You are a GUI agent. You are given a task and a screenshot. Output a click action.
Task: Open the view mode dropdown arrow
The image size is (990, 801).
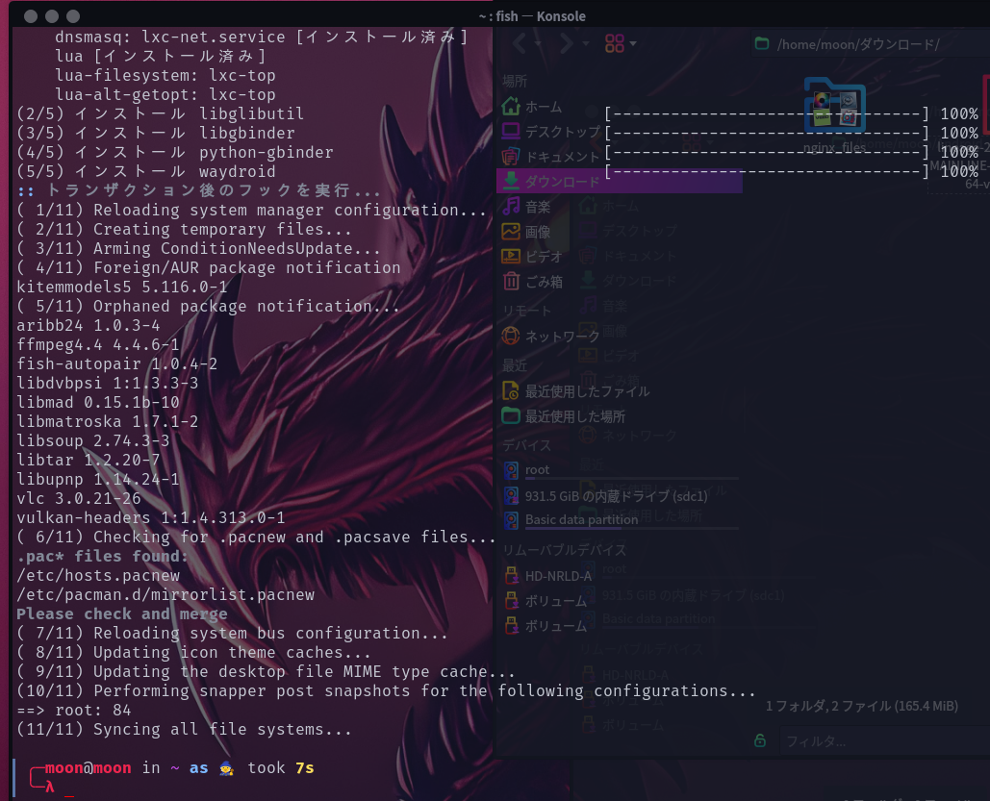633,44
